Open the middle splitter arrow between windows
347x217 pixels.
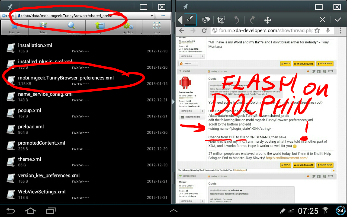[x=173, y=102]
